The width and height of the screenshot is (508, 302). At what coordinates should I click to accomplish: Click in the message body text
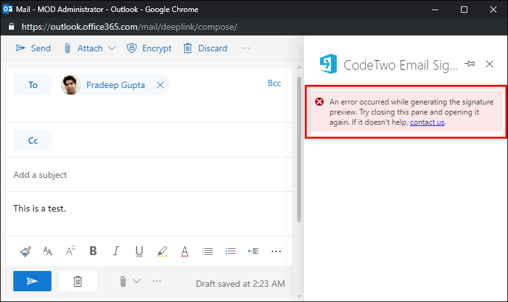click(39, 209)
